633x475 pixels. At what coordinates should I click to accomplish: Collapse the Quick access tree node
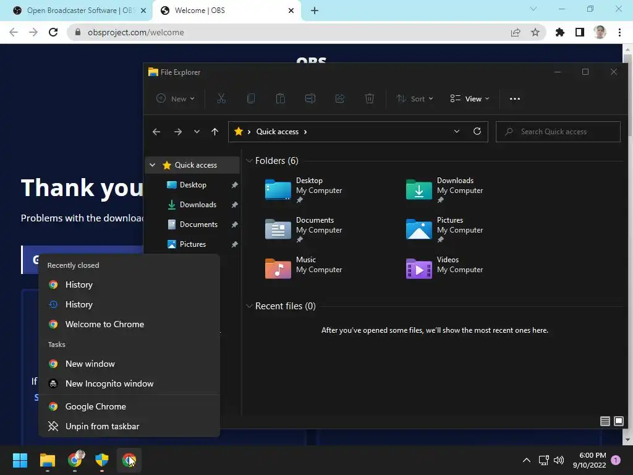point(152,165)
